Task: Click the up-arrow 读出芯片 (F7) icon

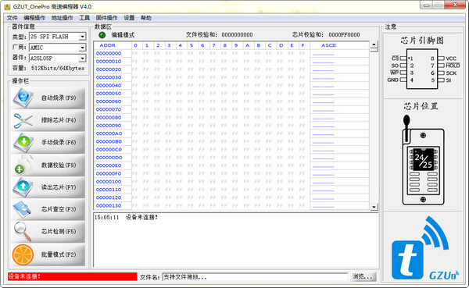Action: click(x=23, y=187)
